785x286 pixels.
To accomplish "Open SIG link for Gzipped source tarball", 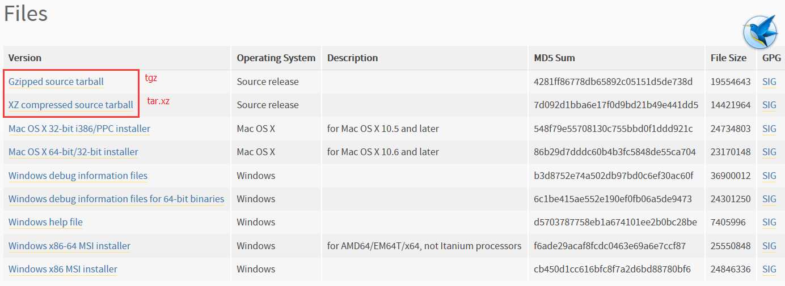I will pyautogui.click(x=769, y=82).
